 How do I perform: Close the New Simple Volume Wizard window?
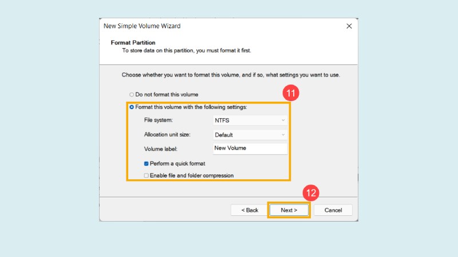(349, 26)
